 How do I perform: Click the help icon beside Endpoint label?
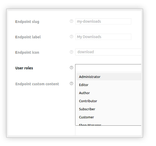tap(71, 36)
